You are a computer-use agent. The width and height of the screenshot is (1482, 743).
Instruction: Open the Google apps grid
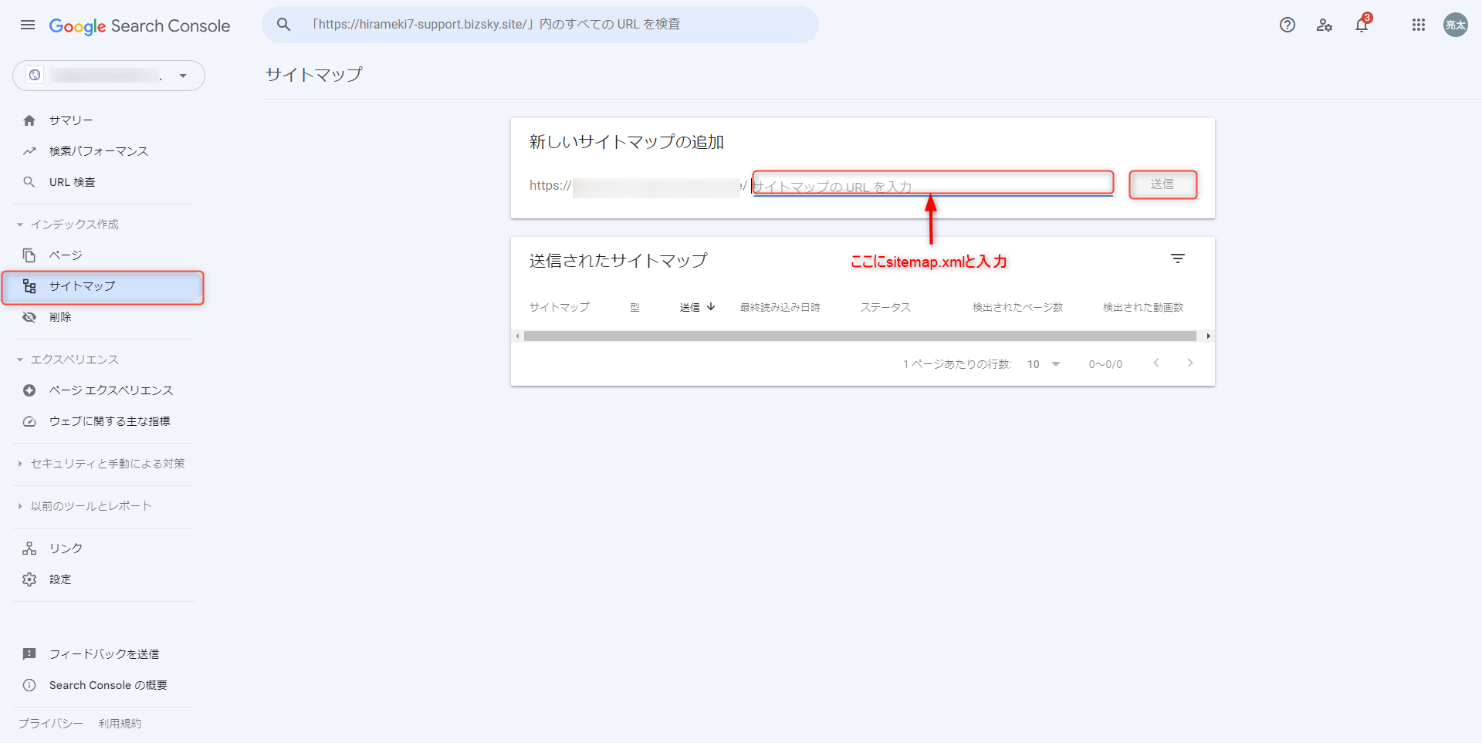pos(1419,25)
